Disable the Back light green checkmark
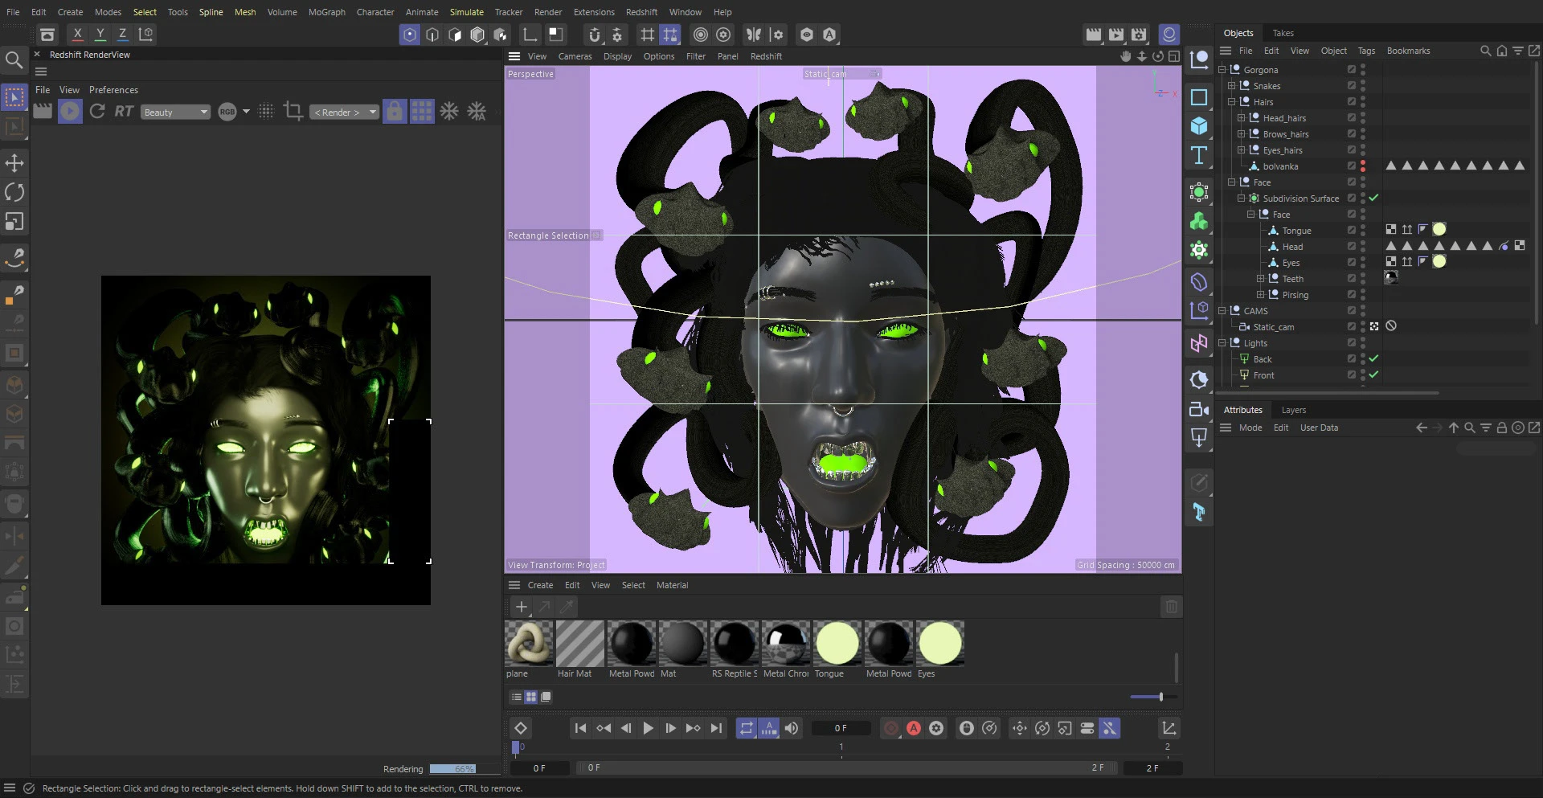Image resolution: width=1543 pixels, height=798 pixels. click(1374, 358)
